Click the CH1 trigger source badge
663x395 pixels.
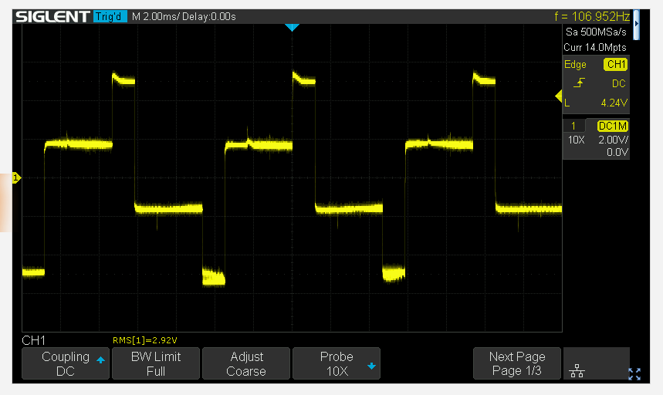(x=615, y=65)
